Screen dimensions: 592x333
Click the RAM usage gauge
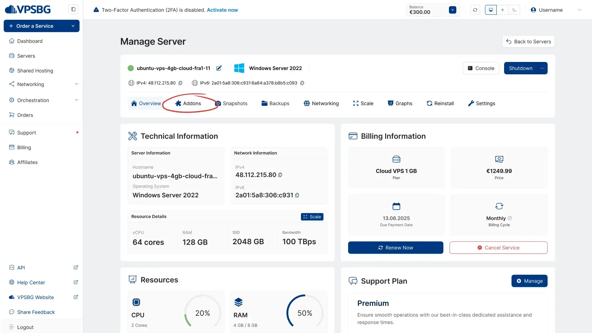pos(305,313)
